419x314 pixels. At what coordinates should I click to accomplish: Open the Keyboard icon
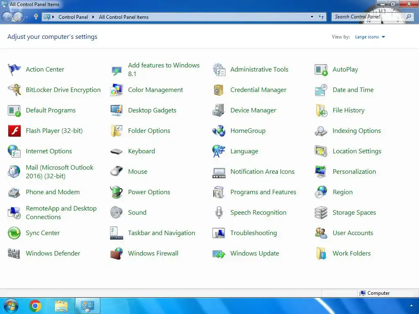coord(117,151)
